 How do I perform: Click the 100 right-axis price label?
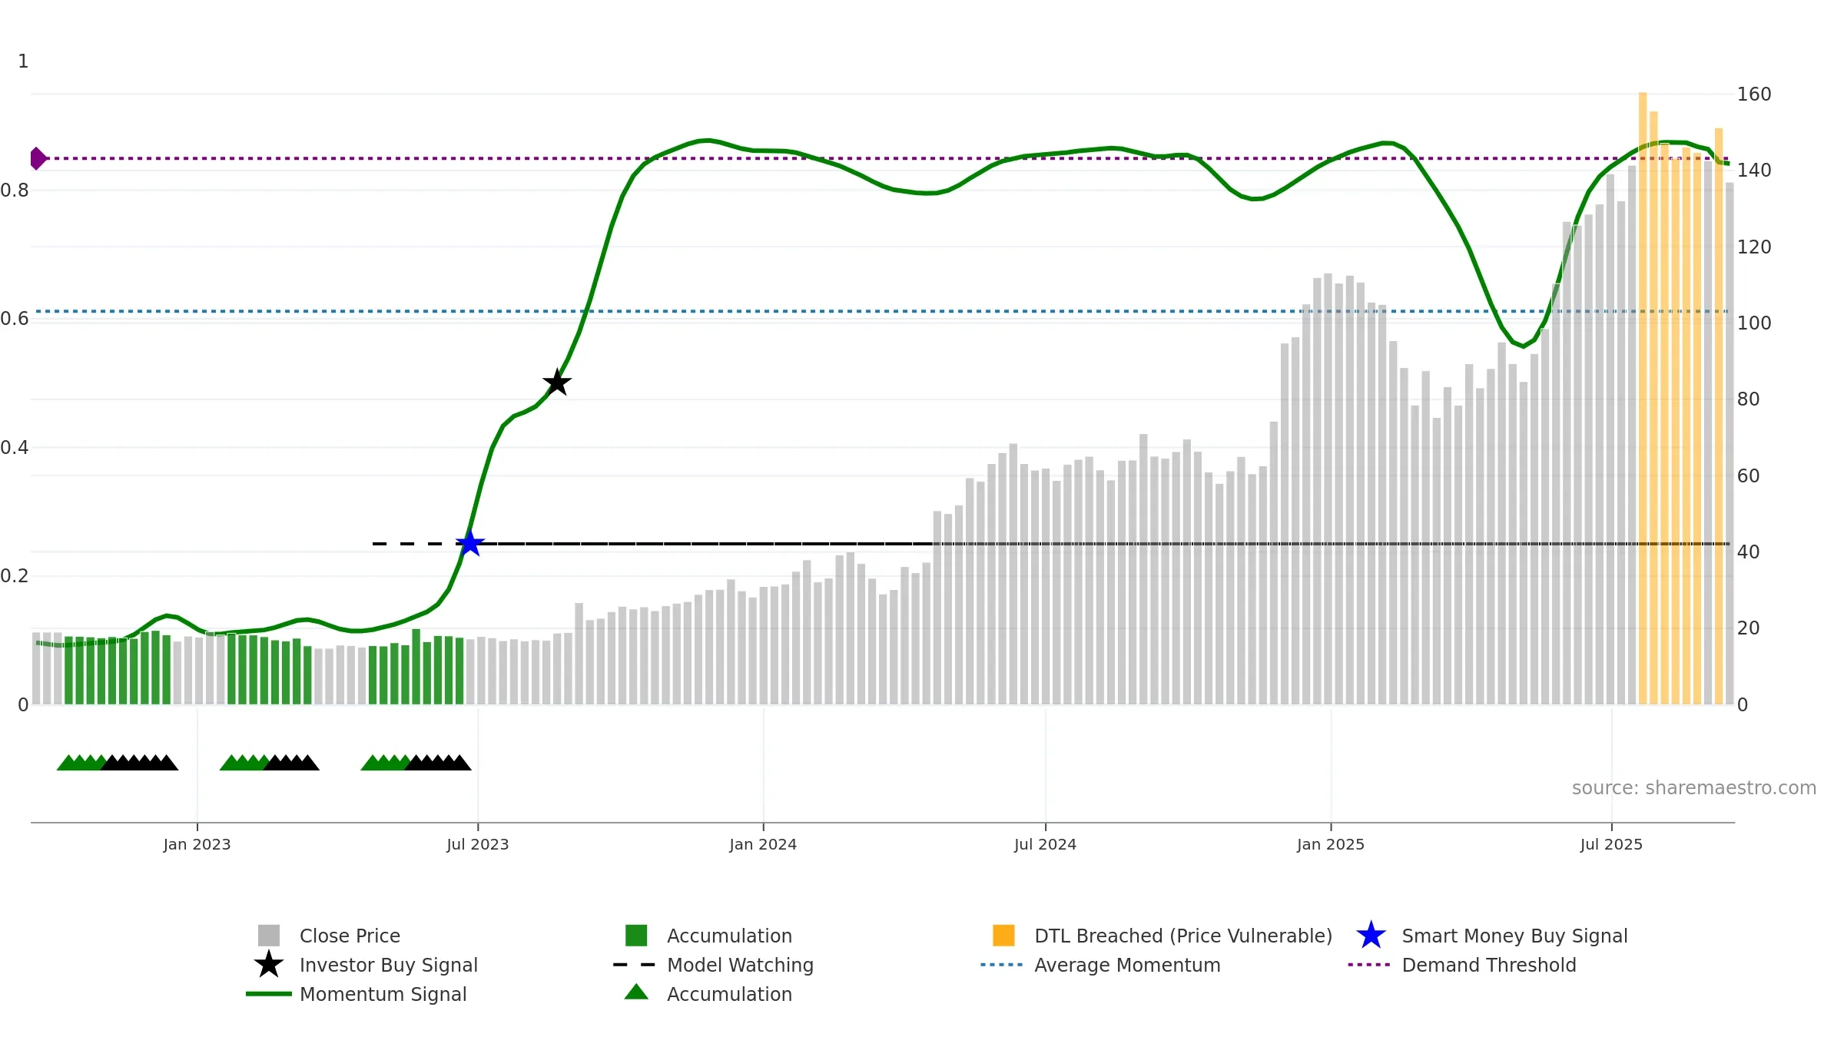pyautogui.click(x=1754, y=323)
